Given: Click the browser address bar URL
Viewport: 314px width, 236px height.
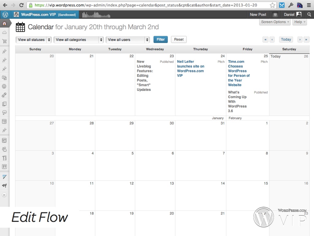Looking at the screenshot, I should click(146, 5).
